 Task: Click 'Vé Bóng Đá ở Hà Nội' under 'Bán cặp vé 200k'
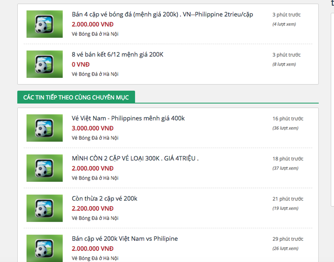tap(95, 258)
